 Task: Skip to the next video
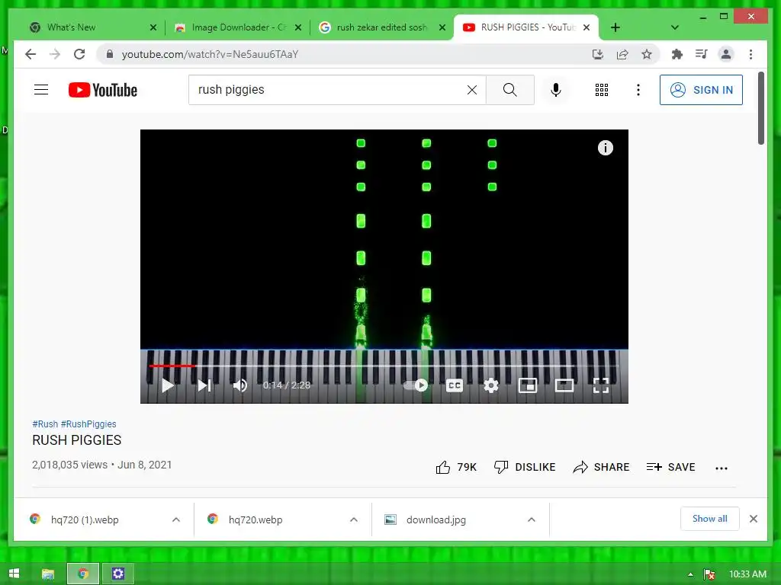[204, 385]
